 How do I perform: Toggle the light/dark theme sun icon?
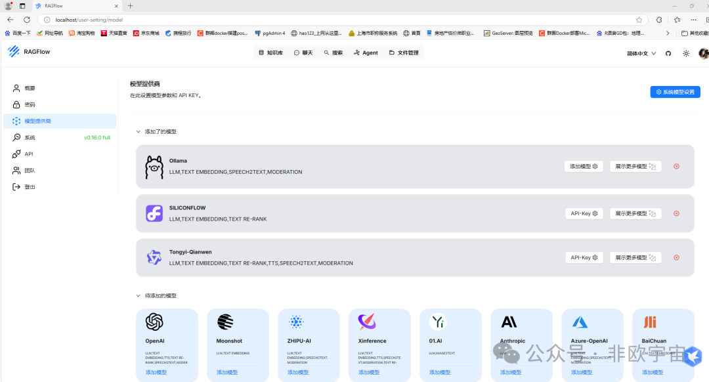pyautogui.click(x=686, y=53)
